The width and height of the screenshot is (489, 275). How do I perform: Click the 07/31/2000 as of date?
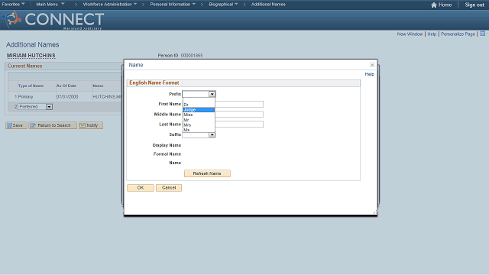[67, 97]
